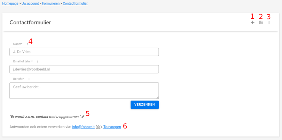Navigate to Formulieren in the breadcrumb
282x140 pixels.
pos(51,3)
